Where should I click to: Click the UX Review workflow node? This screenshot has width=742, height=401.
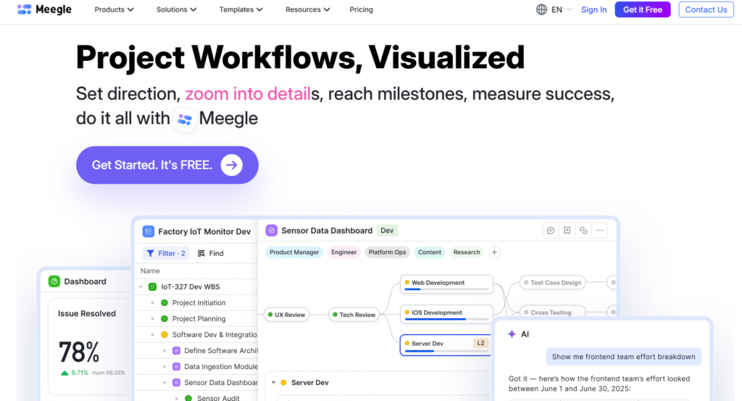286,315
